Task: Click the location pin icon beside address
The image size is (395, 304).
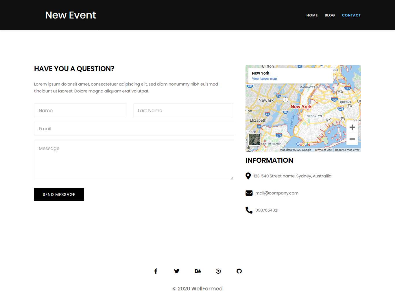Action: point(248,176)
